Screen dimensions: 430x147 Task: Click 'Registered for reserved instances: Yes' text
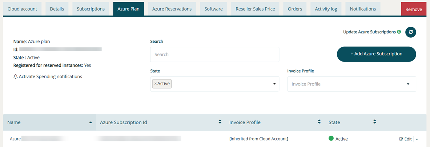click(x=52, y=65)
